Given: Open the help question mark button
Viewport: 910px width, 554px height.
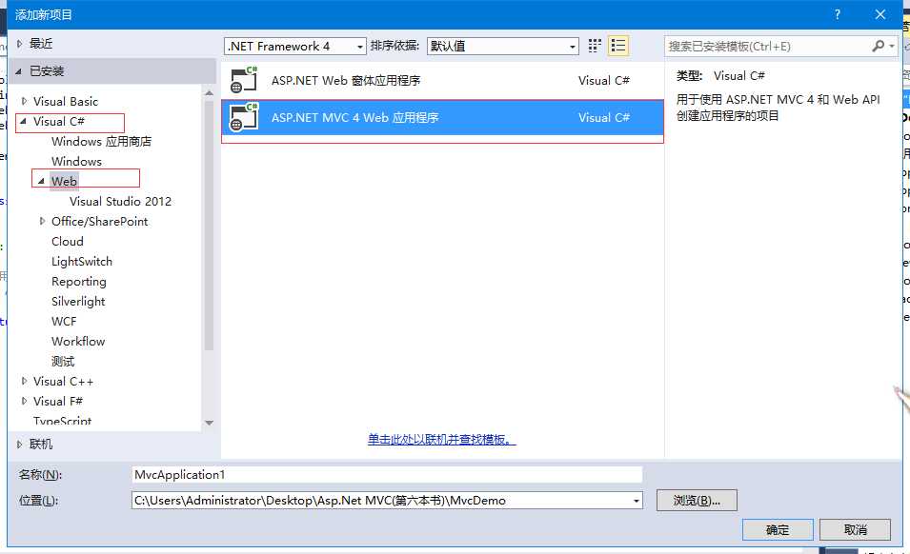Looking at the screenshot, I should click(837, 14).
